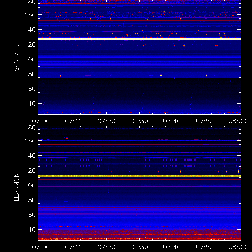Pick the 120 tick label on Learmonth plot
The width and height of the screenshot is (252, 252).
point(30,170)
